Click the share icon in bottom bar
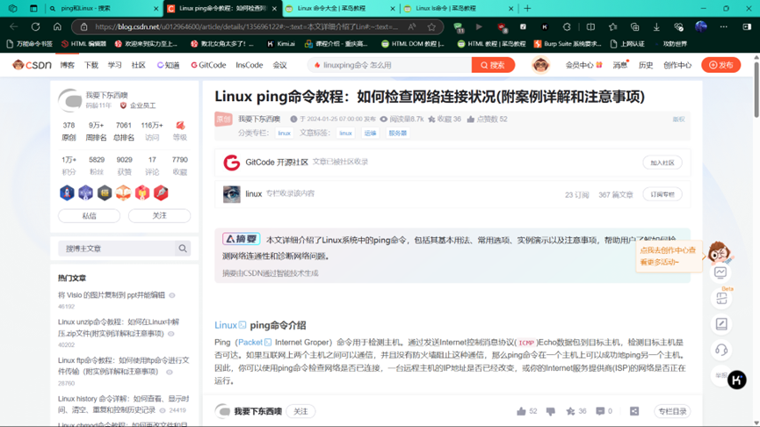760x427 pixels. [634, 411]
